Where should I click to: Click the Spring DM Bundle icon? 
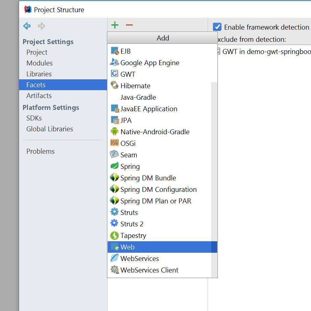coord(115,177)
